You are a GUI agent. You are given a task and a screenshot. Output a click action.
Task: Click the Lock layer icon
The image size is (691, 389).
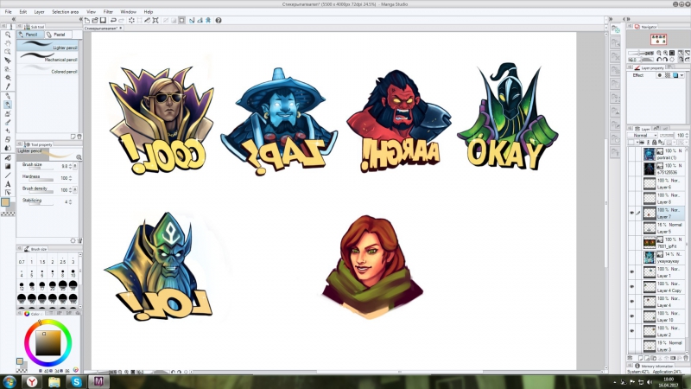[654, 143]
